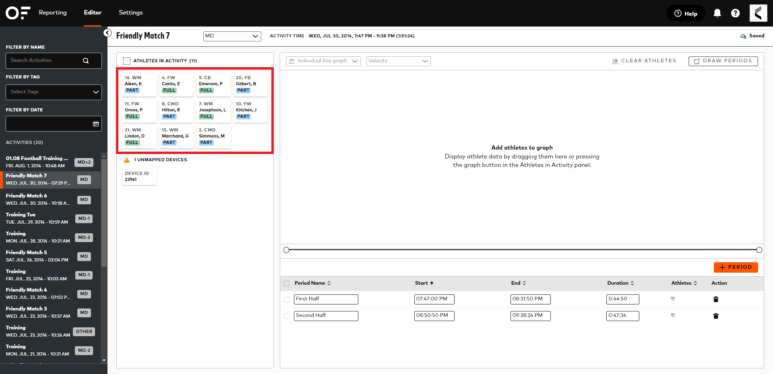Check the select-all periods checkbox
Image resolution: width=773 pixels, height=374 pixels.
coord(287,284)
